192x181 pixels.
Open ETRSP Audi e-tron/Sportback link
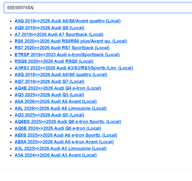tap(67, 55)
